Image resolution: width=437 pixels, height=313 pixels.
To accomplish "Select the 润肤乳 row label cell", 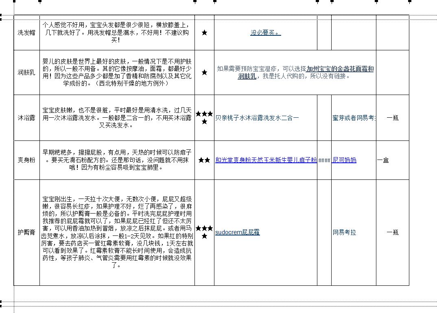I will point(26,73).
